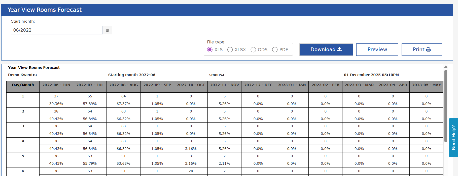Viewport: 458px width, 176px height.
Task: Choose PDF as file type
Action: [x=275, y=50]
